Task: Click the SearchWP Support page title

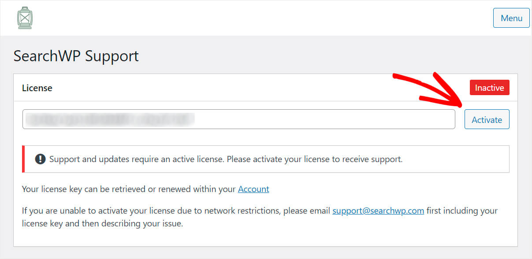Action: pyautogui.click(x=76, y=56)
